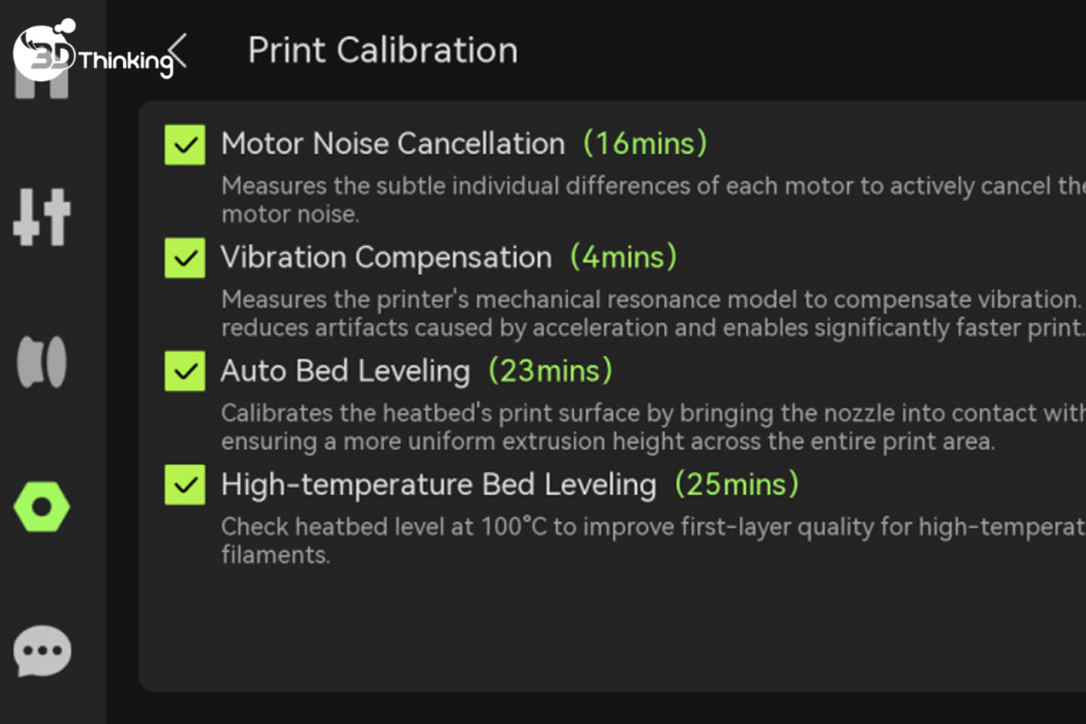Open the messages speech bubble icon
This screenshot has height=724, width=1086.
[x=42, y=651]
